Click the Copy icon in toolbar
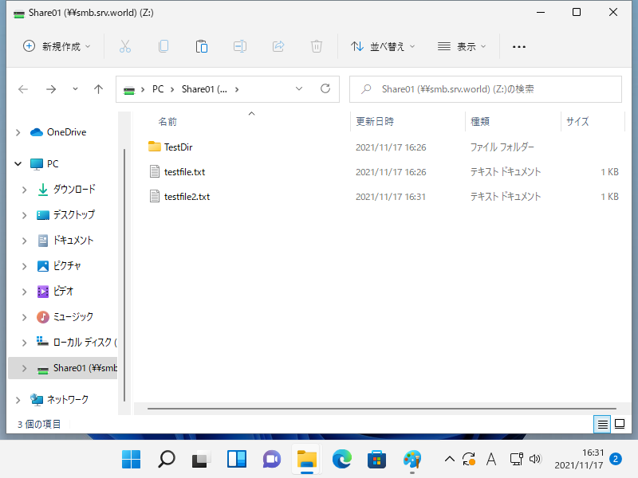This screenshot has width=638, height=478. [163, 46]
